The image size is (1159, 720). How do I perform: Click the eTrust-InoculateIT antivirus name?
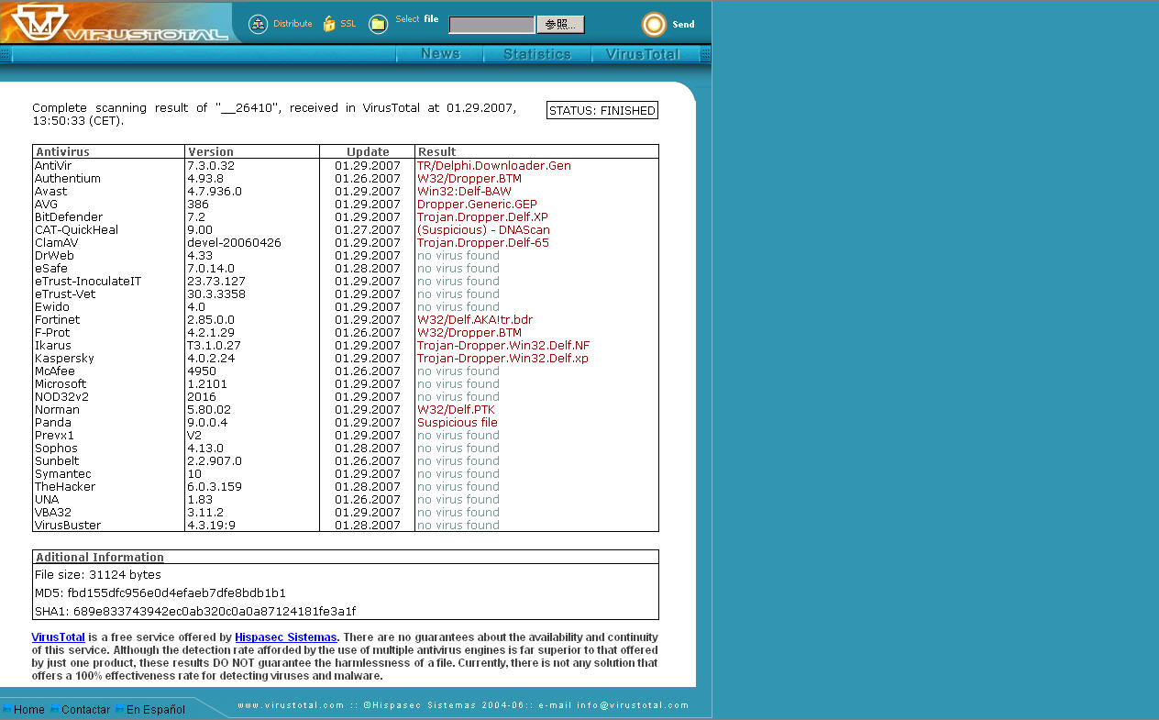[88, 282]
